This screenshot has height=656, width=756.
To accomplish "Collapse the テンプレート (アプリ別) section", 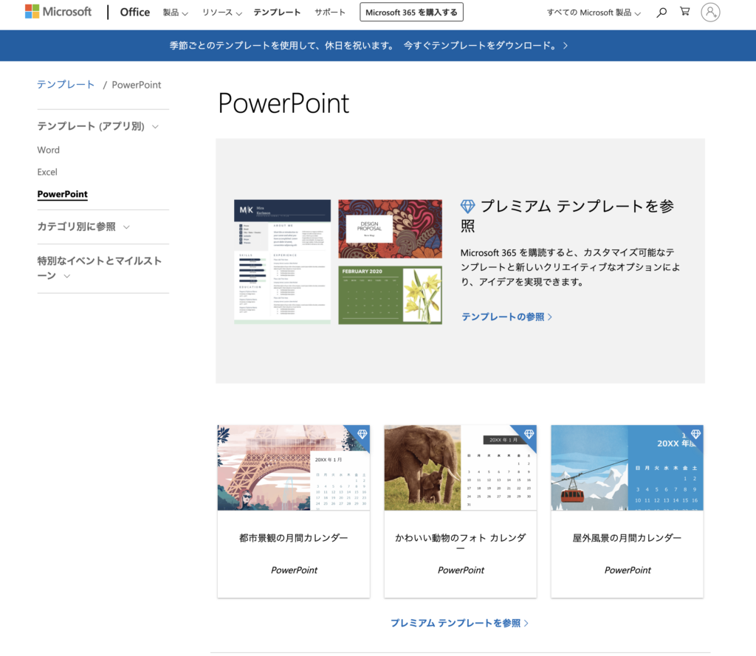I will (x=98, y=126).
